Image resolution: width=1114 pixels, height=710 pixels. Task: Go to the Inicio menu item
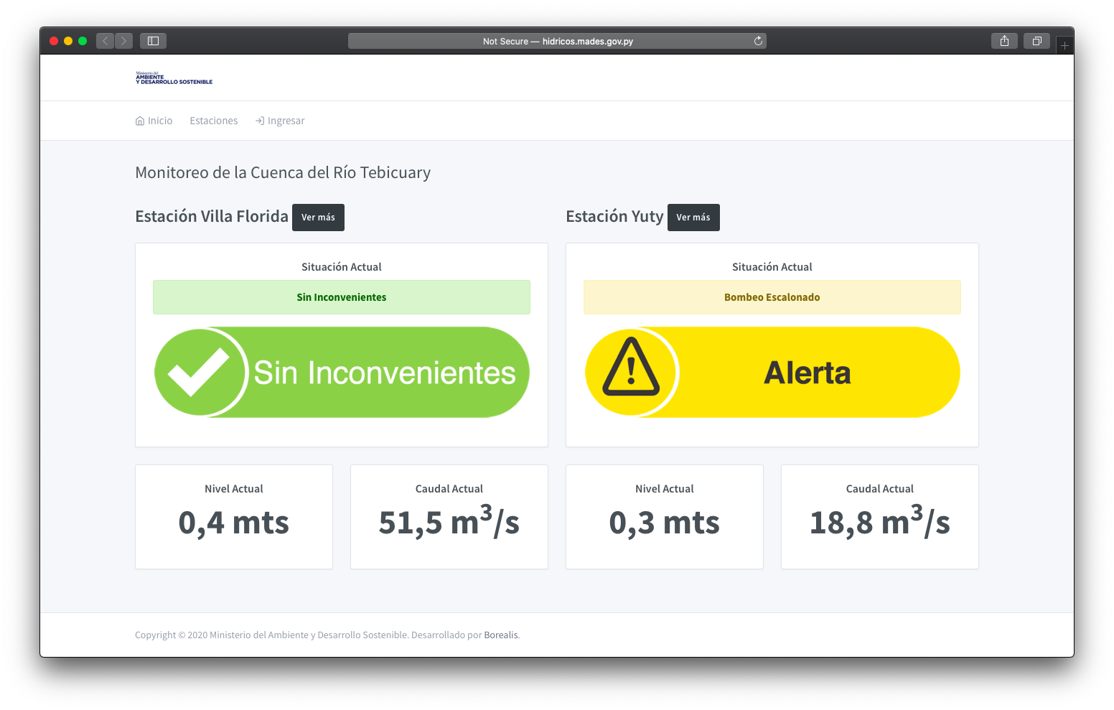coord(154,121)
